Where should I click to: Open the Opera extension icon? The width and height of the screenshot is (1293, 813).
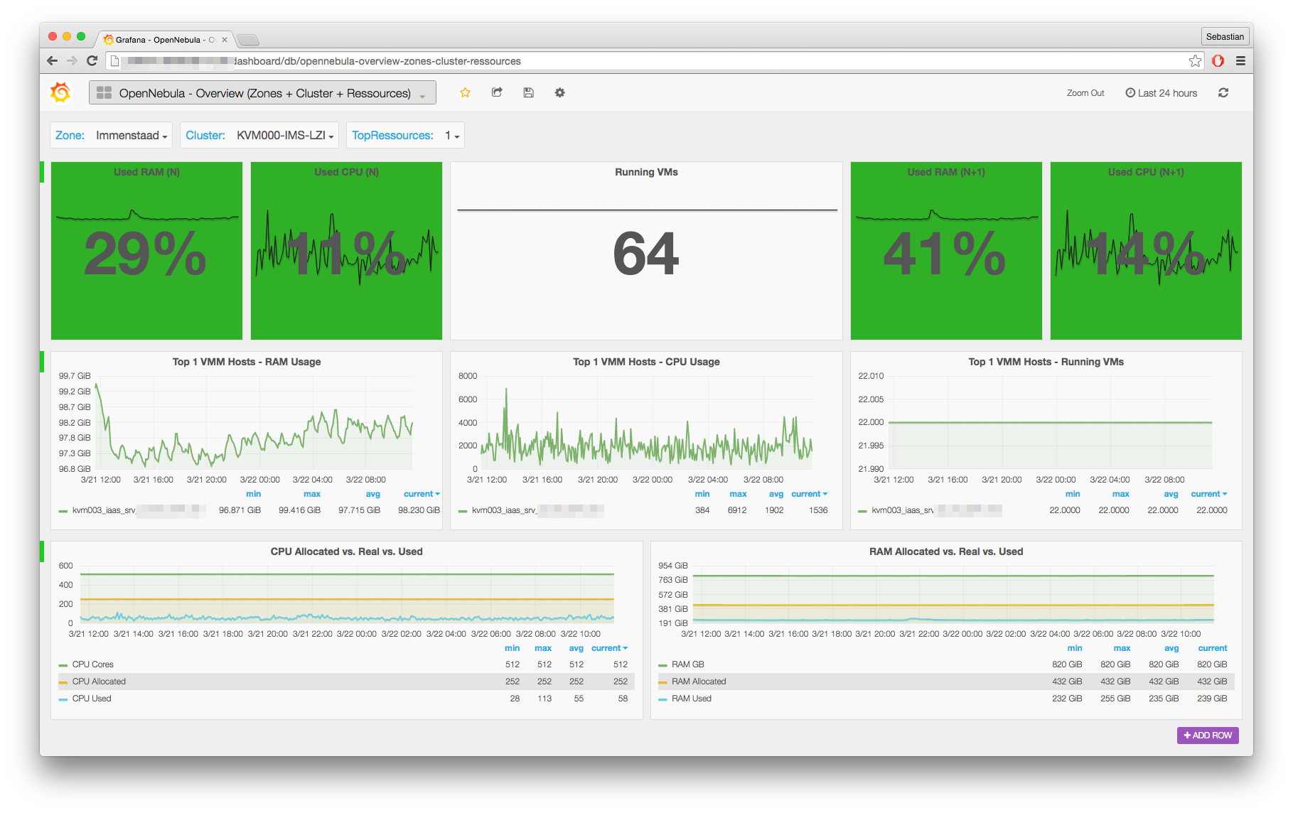point(1218,61)
